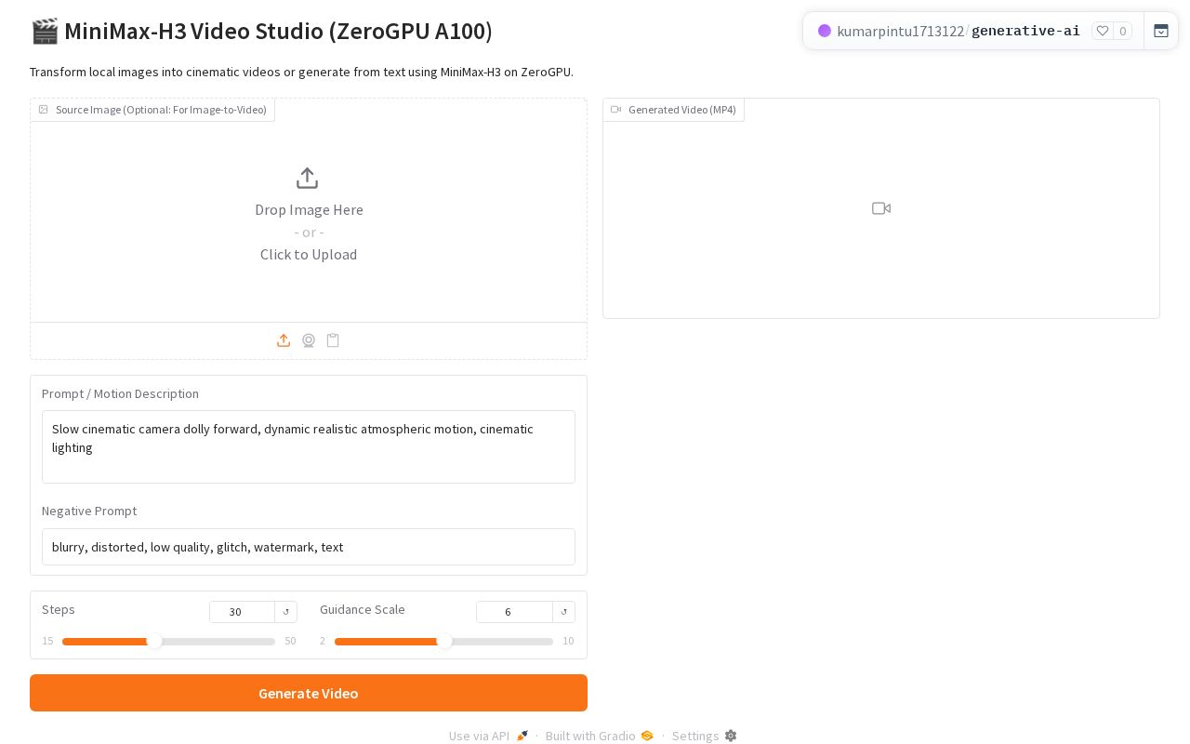The width and height of the screenshot is (1190, 744).
Task: Click the rocket icon beside Use via API
Action: click(522, 736)
